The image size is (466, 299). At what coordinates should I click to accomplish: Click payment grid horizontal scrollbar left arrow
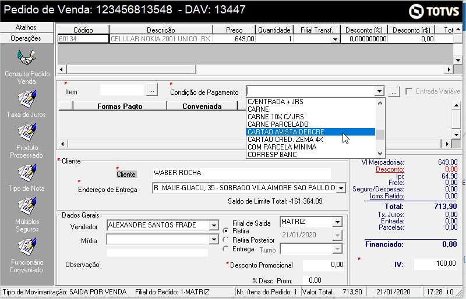click(62, 144)
